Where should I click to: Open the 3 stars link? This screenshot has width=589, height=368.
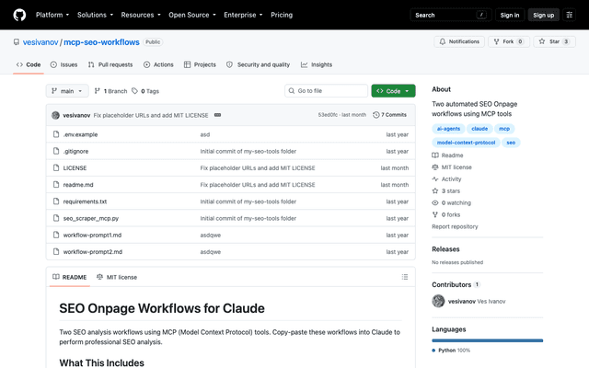coord(445,191)
